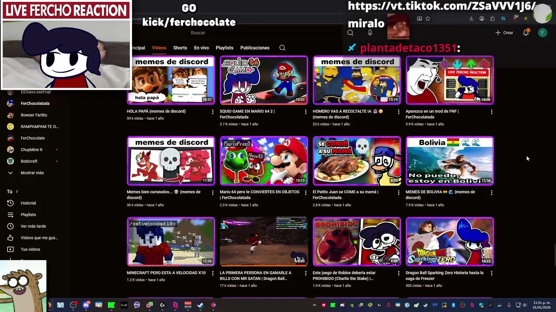Open the YouTube notifications bell
This screenshot has width=556, height=312.
[x=526, y=32]
